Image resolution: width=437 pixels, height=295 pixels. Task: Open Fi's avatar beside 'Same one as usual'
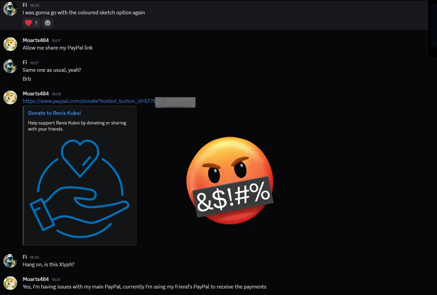pos(10,66)
